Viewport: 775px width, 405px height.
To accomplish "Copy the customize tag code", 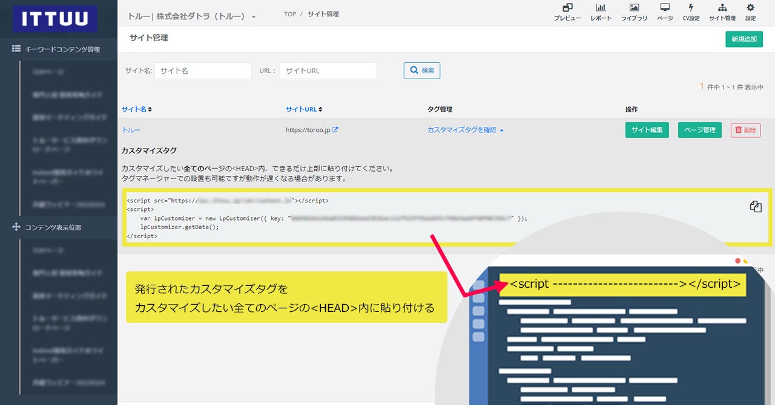I will pyautogui.click(x=756, y=206).
